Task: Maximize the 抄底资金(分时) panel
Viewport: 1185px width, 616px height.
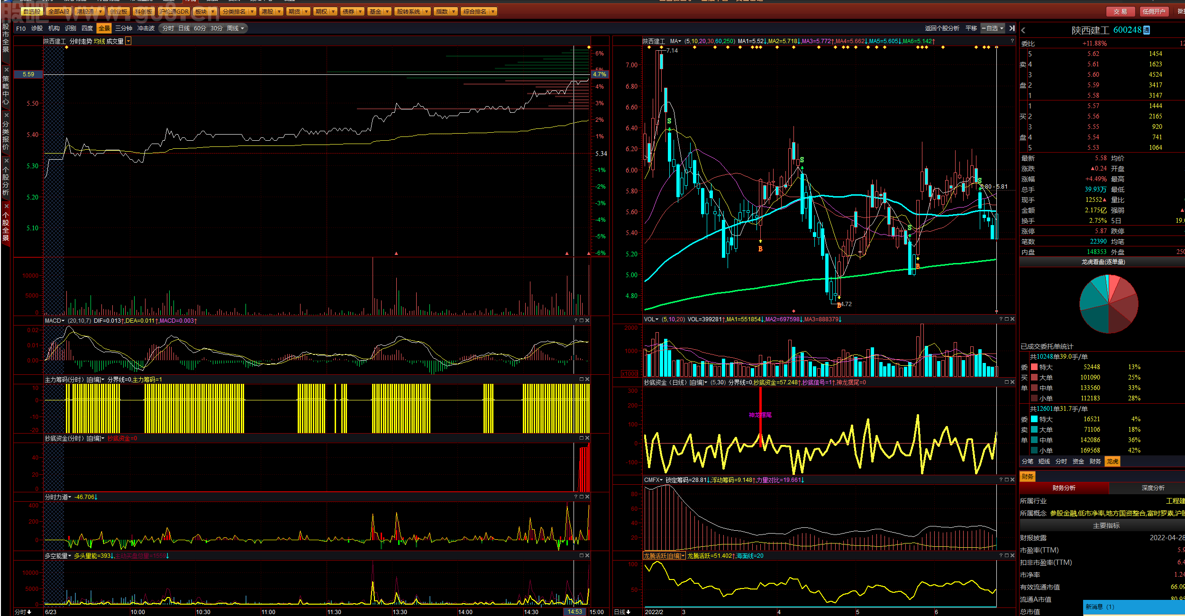Action: pos(582,438)
